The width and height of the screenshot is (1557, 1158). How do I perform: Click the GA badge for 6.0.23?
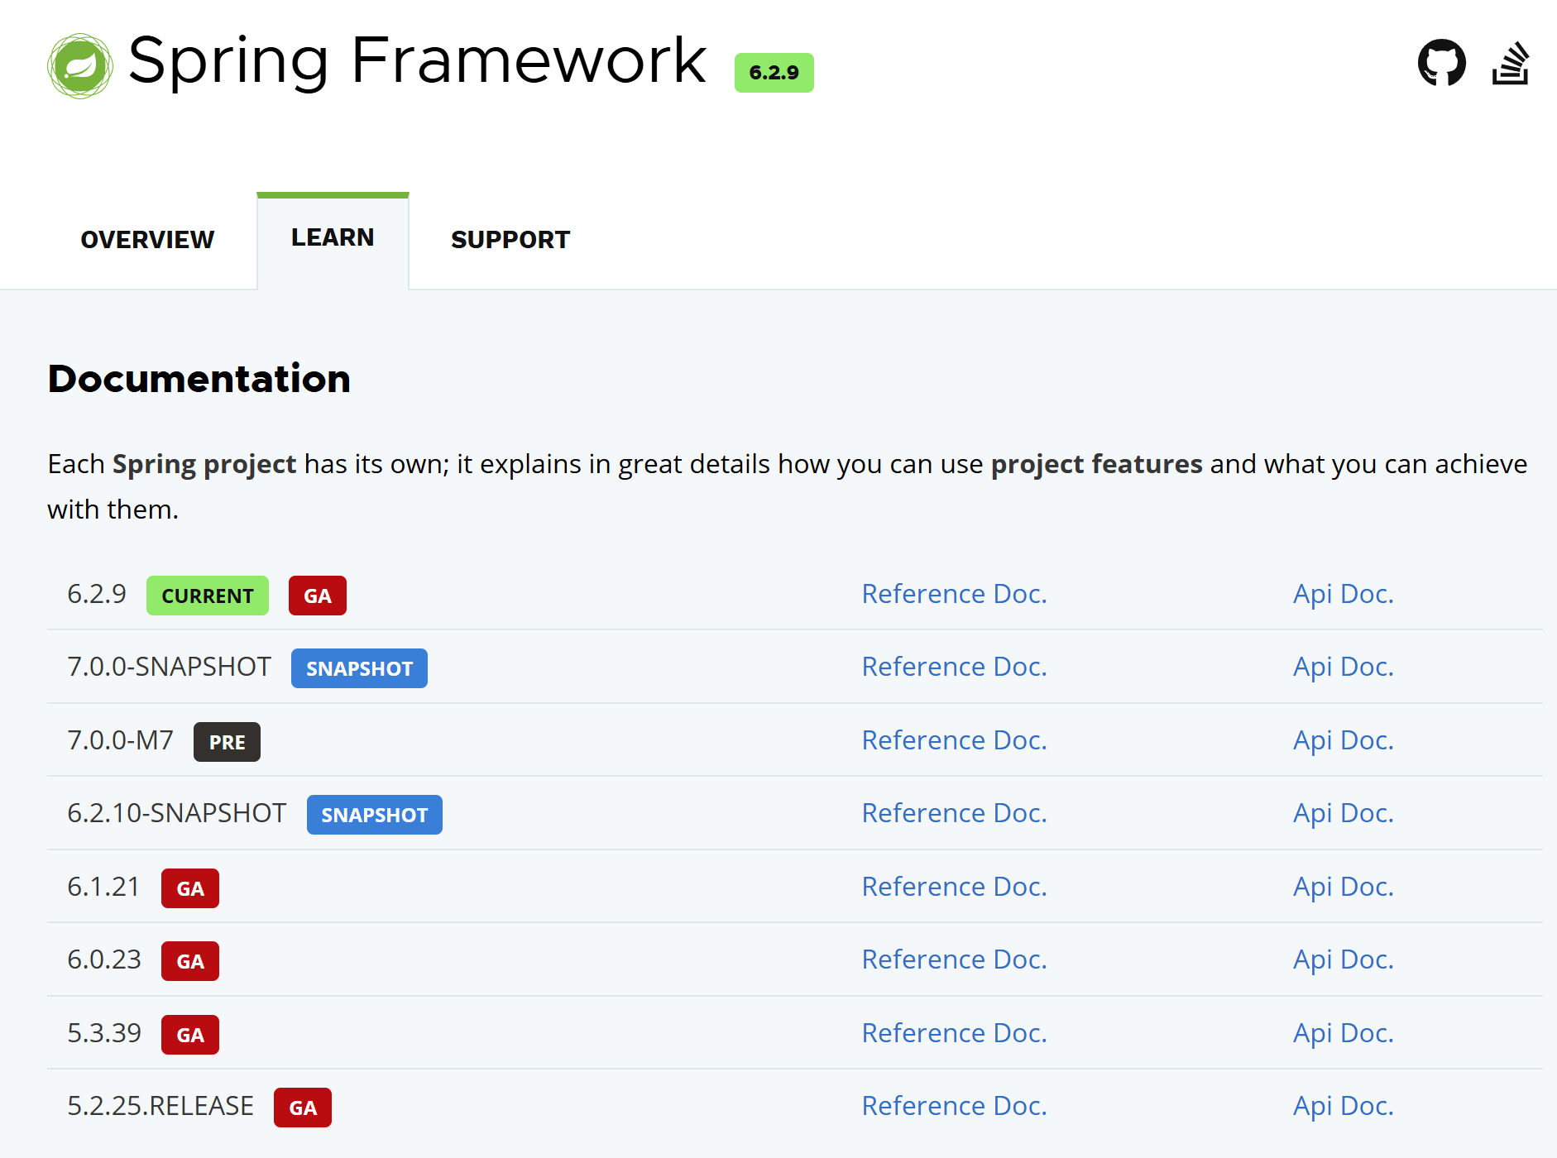(x=190, y=961)
